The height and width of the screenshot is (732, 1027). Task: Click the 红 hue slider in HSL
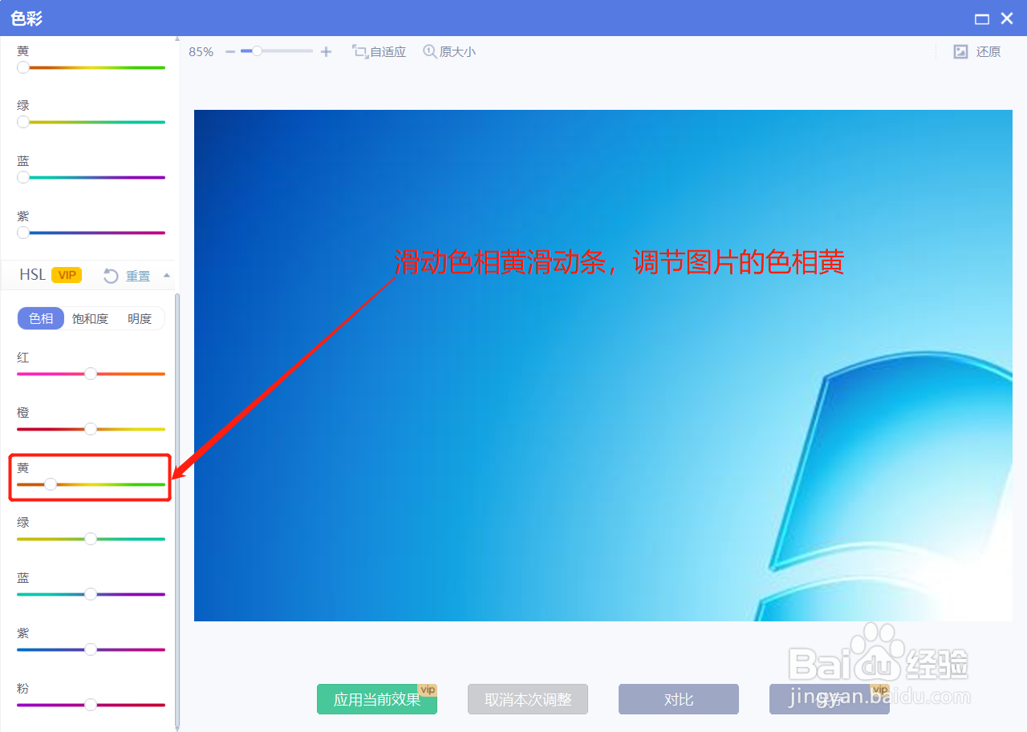pos(91,374)
